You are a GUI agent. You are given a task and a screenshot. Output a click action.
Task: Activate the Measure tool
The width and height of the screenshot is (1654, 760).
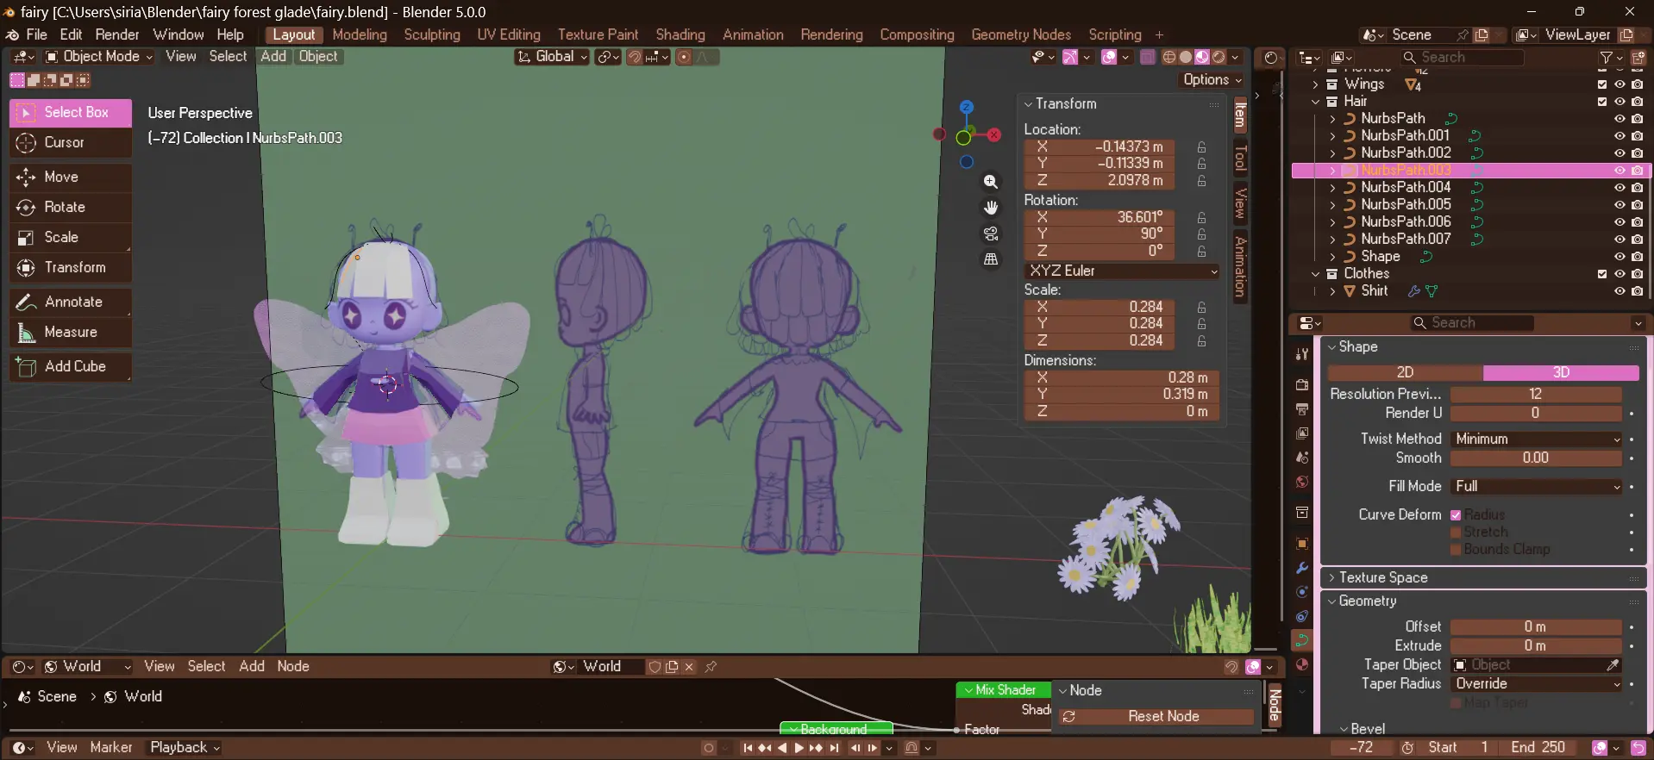coord(71,332)
